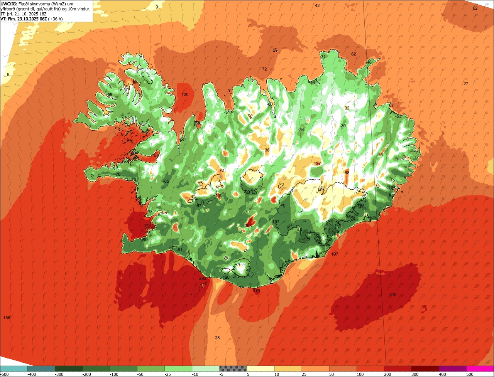This screenshot has width=494, height=377.
Task: Pick the darkest green -300 to -200 legend swatch
Action: (x=68, y=369)
